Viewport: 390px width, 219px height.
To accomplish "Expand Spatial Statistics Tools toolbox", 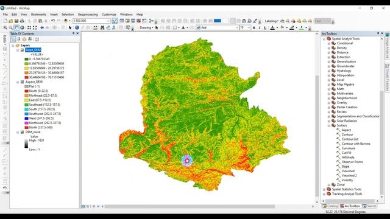I will (324, 189).
